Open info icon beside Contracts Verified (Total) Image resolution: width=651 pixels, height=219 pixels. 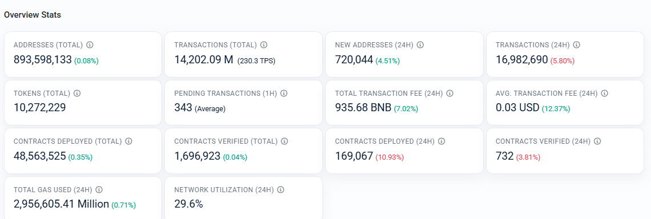(x=284, y=141)
